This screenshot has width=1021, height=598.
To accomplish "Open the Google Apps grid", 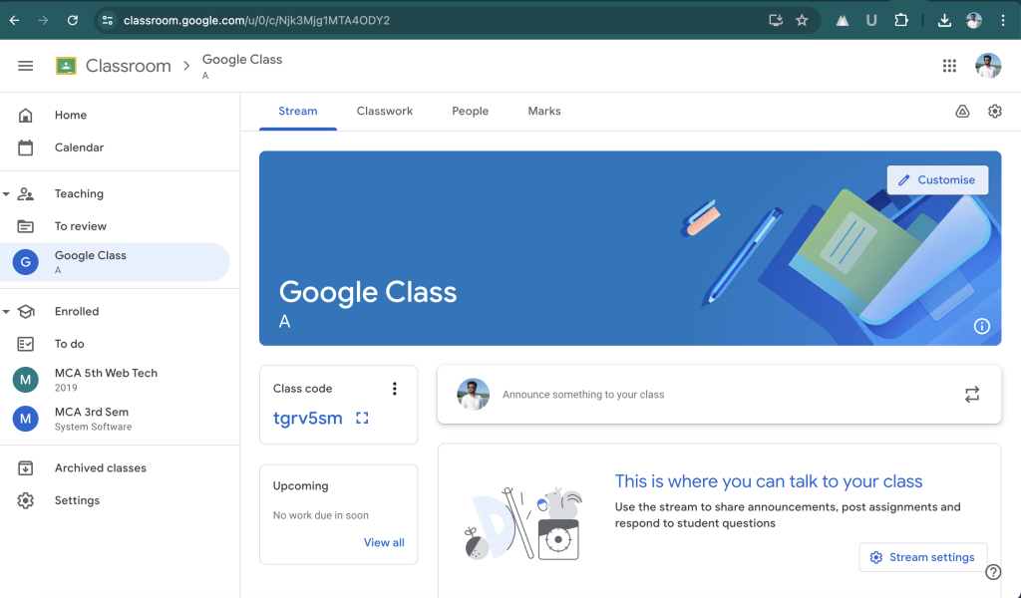I will pyautogui.click(x=949, y=66).
